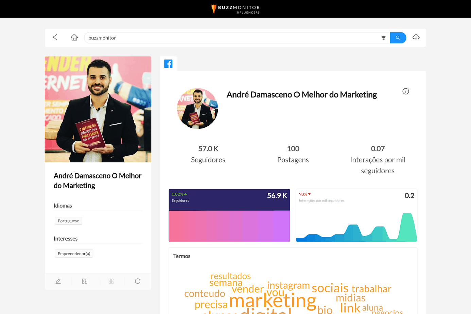
Task: Click the back arrow icon
Action: coord(55,37)
